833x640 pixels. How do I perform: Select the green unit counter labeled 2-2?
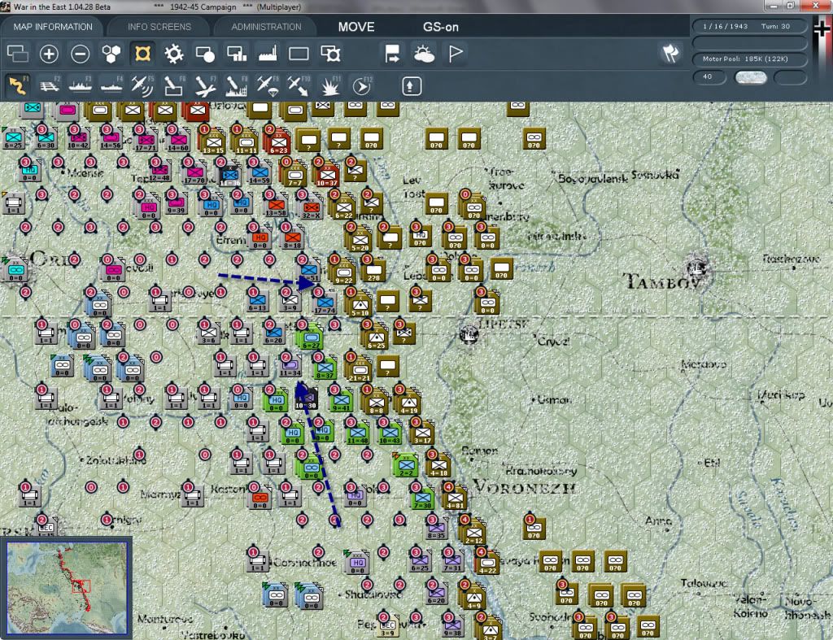tap(407, 466)
